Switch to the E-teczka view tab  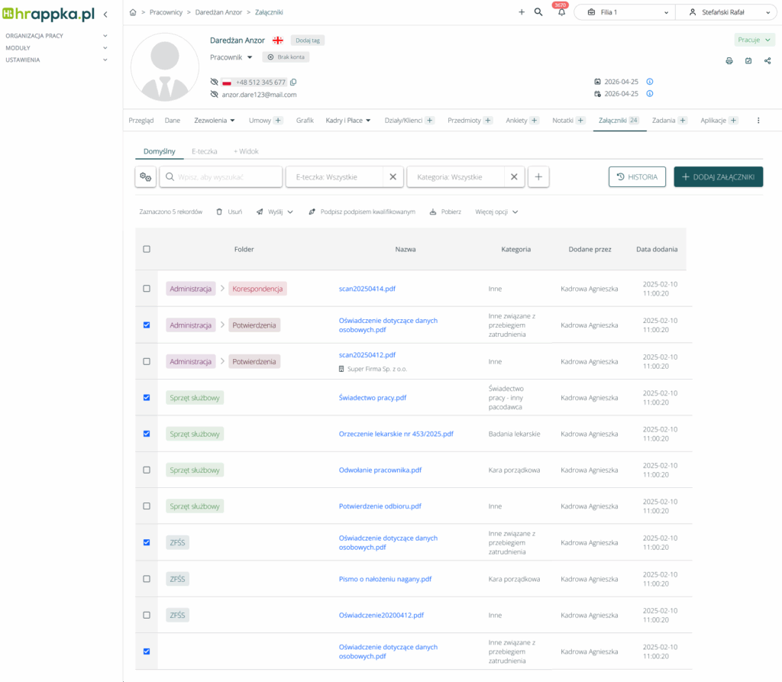204,151
